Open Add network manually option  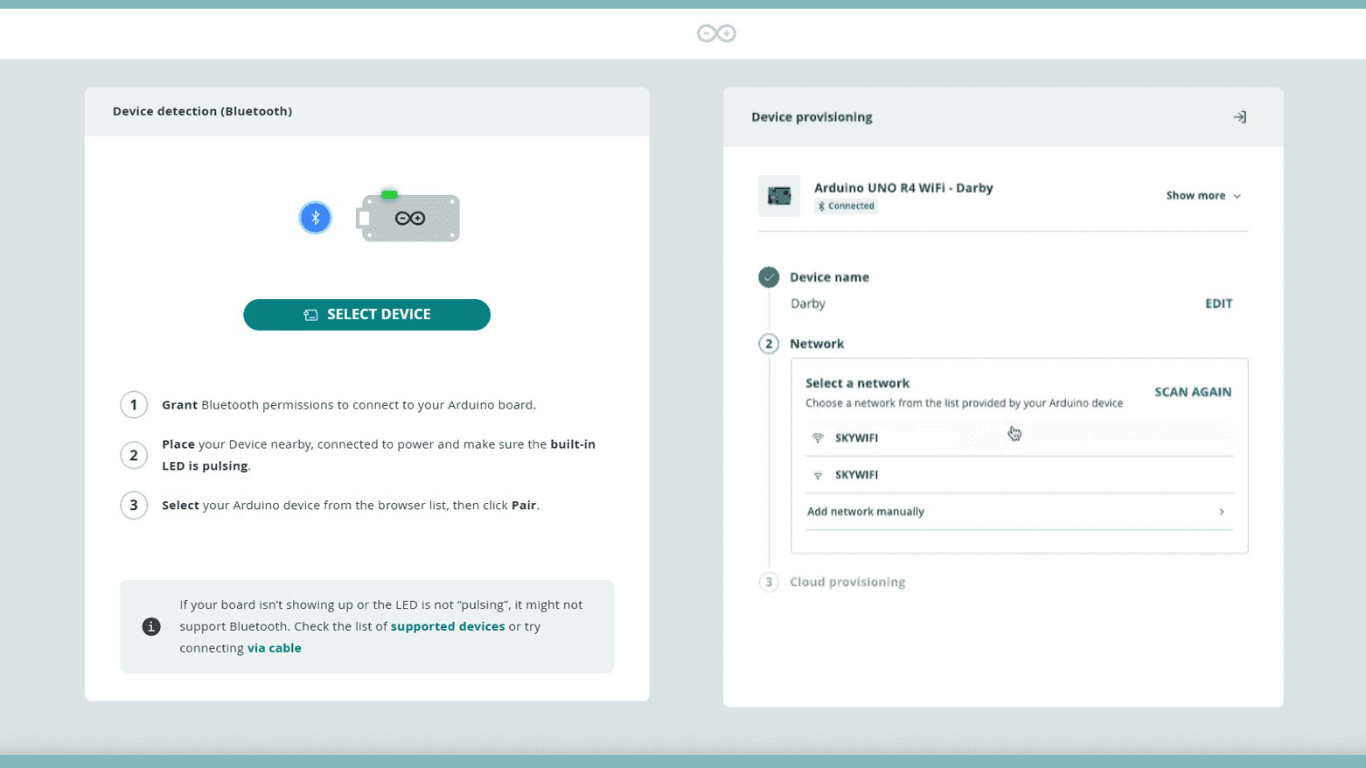pyautogui.click(x=1019, y=512)
